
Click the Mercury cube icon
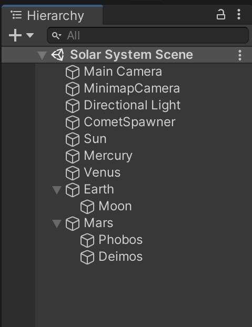point(73,156)
